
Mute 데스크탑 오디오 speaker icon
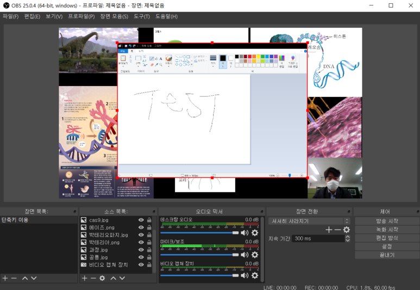point(245,232)
